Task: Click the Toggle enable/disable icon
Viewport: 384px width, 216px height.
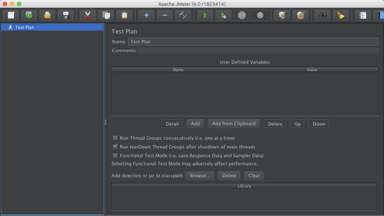Action: (x=183, y=15)
